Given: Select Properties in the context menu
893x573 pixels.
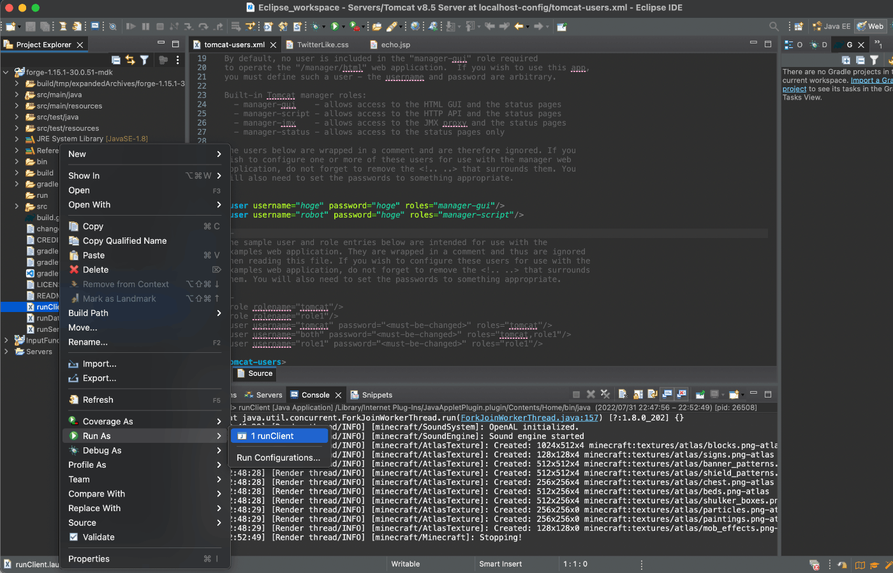Looking at the screenshot, I should [x=145, y=559].
